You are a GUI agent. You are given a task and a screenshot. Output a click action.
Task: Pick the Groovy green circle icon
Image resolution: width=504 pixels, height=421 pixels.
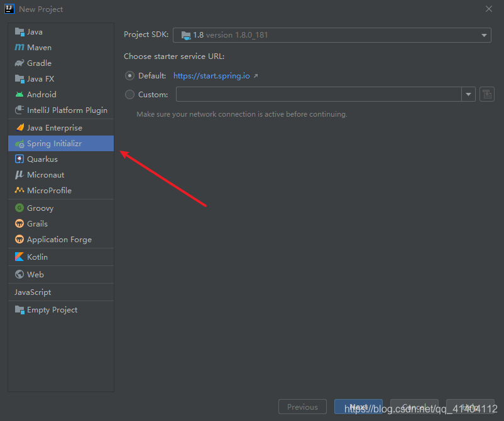coord(19,208)
